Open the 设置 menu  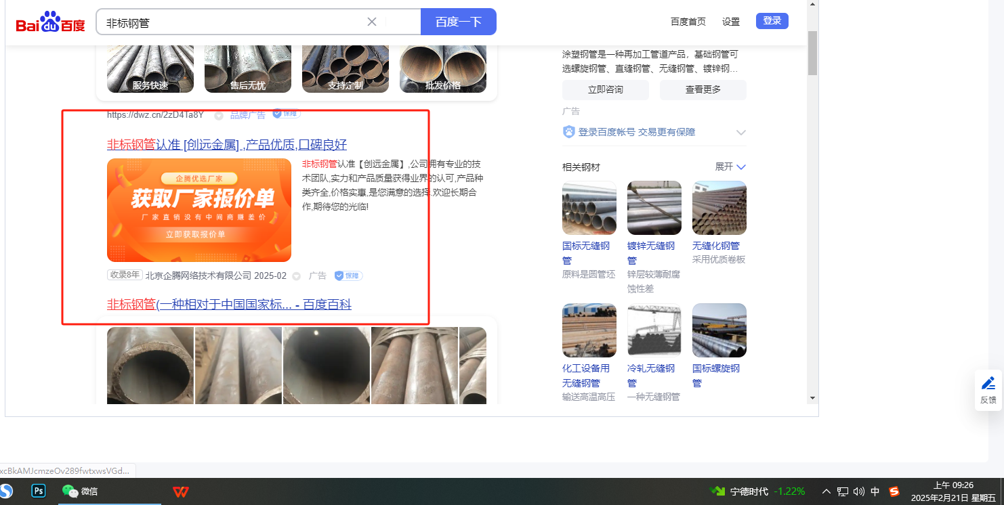pos(731,22)
